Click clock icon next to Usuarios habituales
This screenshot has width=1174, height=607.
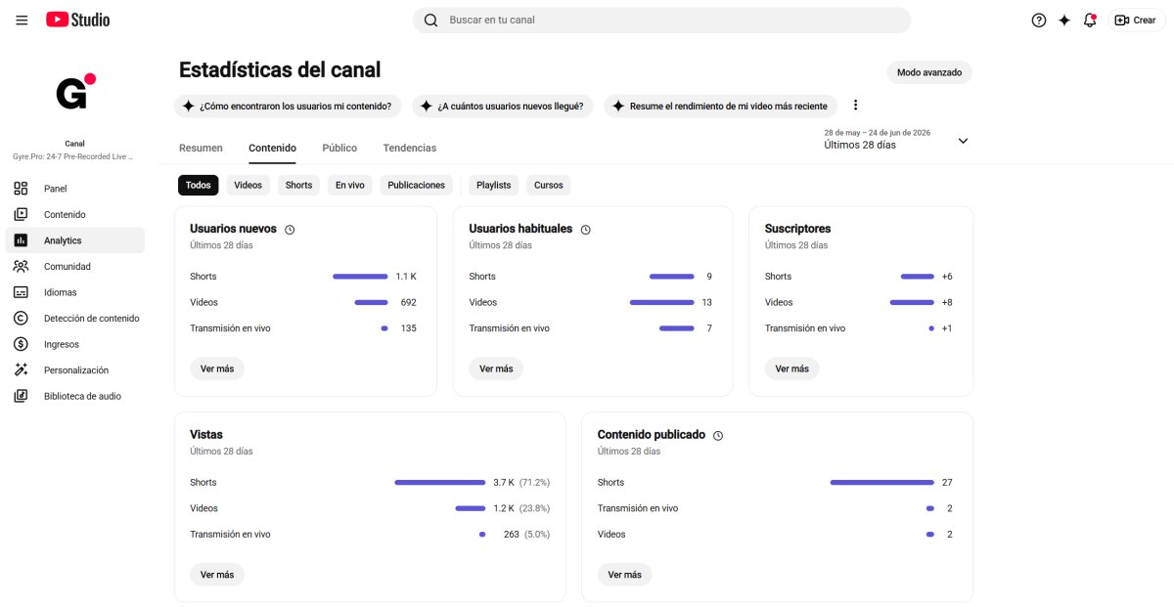(585, 230)
